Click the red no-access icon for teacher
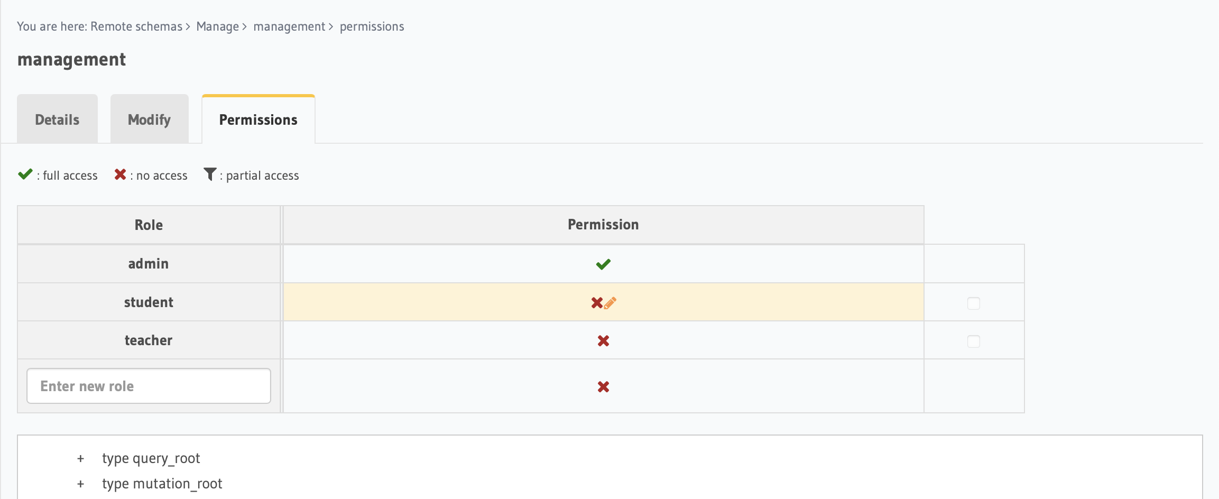This screenshot has width=1219, height=499. [x=603, y=341]
